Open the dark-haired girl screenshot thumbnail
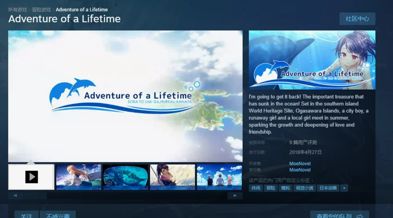This screenshot has height=218, width=393. coord(173,177)
